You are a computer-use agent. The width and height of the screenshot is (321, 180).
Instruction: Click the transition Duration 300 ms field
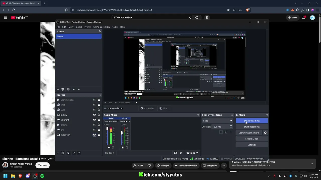pyautogui.click(x=220, y=127)
